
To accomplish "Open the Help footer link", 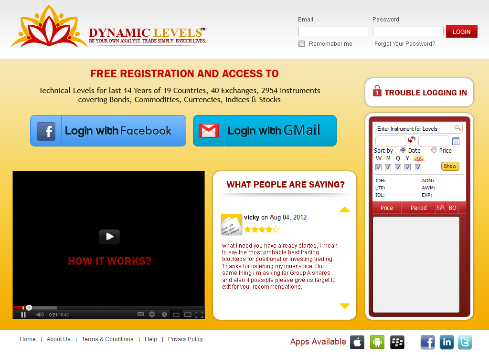I will pyautogui.click(x=150, y=339).
